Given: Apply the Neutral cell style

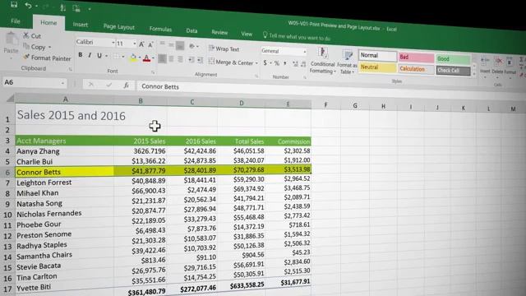Looking at the screenshot, I should (377, 67).
